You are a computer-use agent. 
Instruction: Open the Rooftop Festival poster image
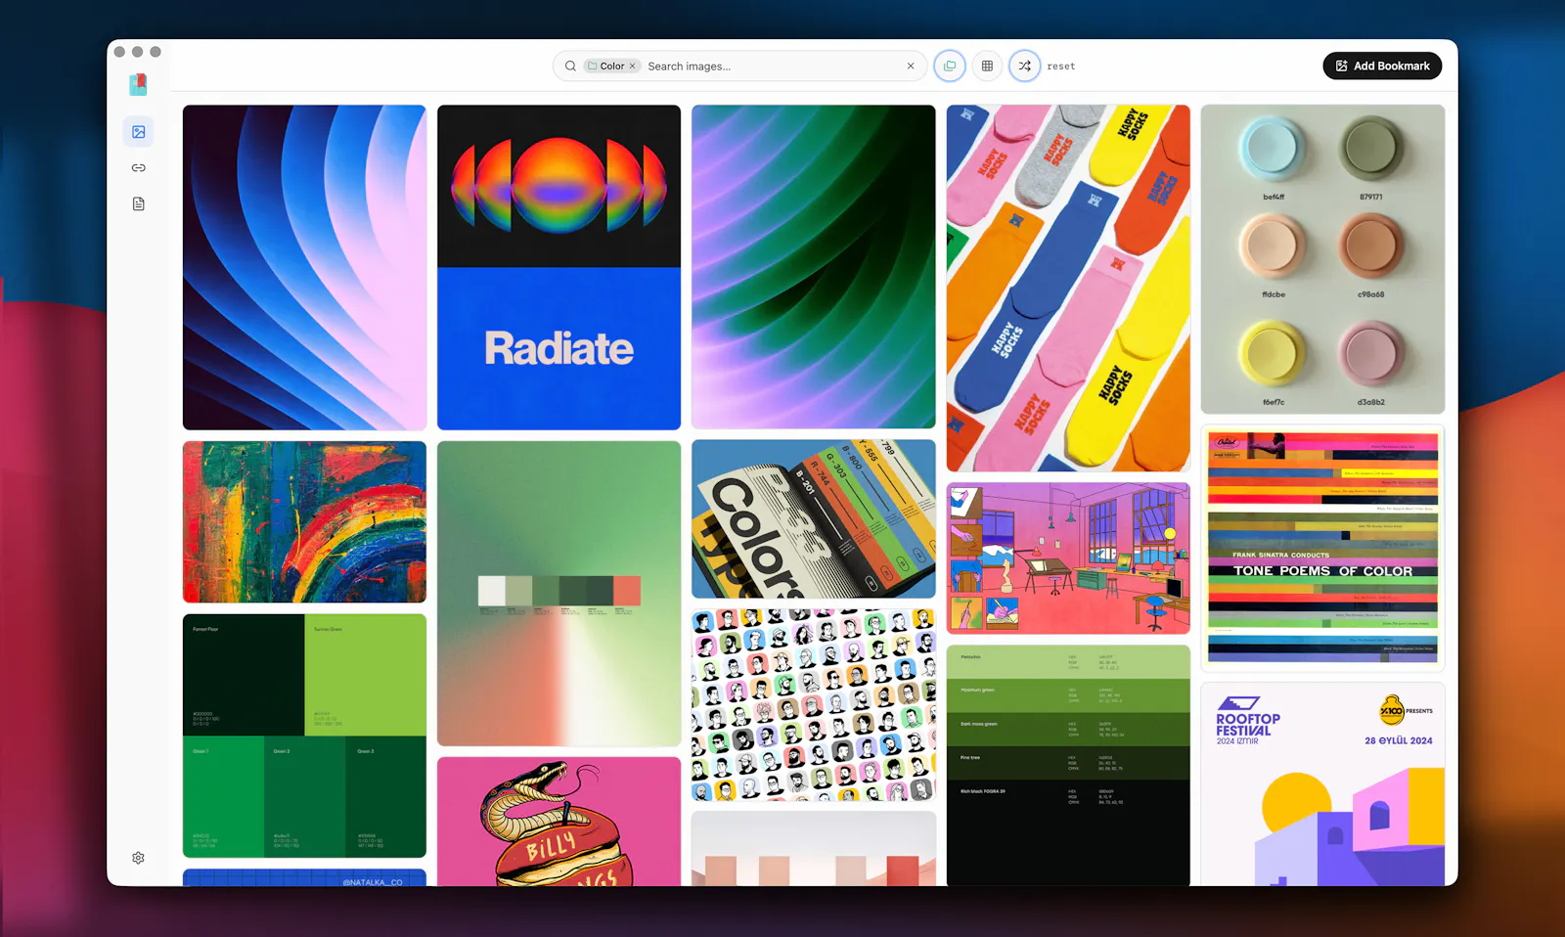point(1322,784)
